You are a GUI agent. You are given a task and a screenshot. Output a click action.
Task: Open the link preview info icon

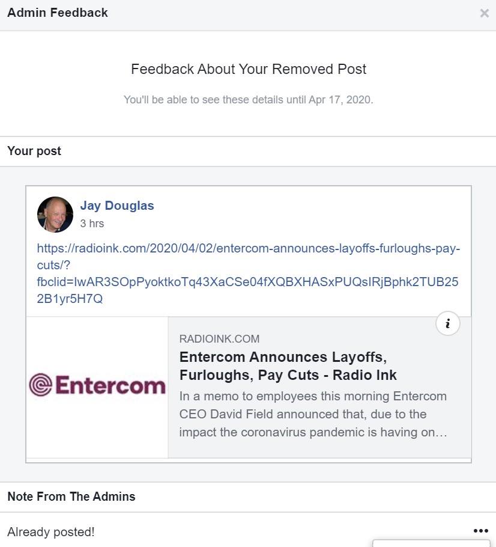coord(447,324)
